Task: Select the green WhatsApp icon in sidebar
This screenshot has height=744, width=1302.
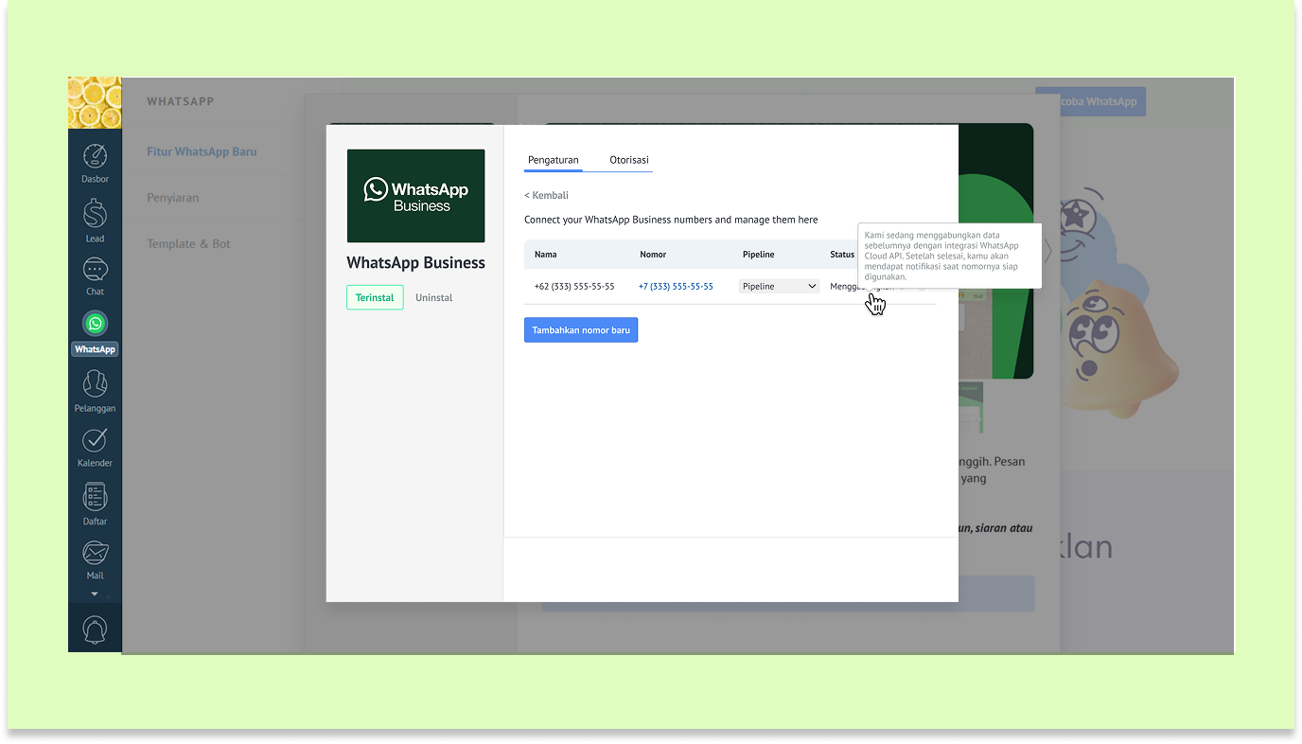Action: pos(95,324)
